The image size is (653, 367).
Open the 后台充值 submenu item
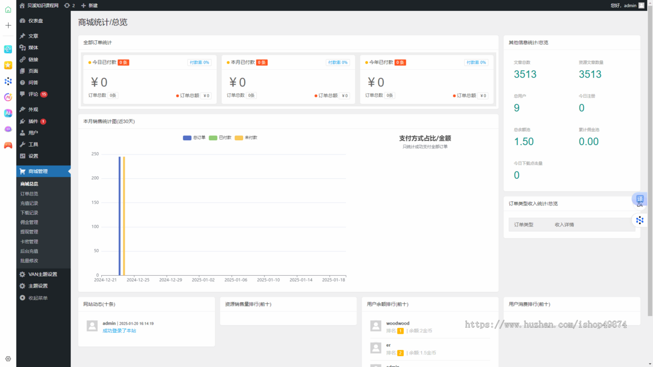29,251
